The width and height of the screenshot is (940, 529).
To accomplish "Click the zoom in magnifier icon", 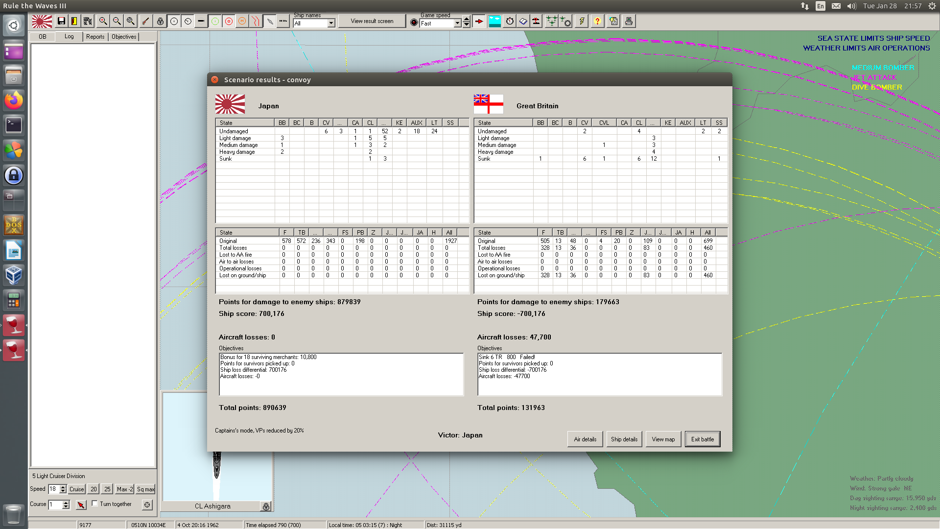I will click(x=103, y=21).
